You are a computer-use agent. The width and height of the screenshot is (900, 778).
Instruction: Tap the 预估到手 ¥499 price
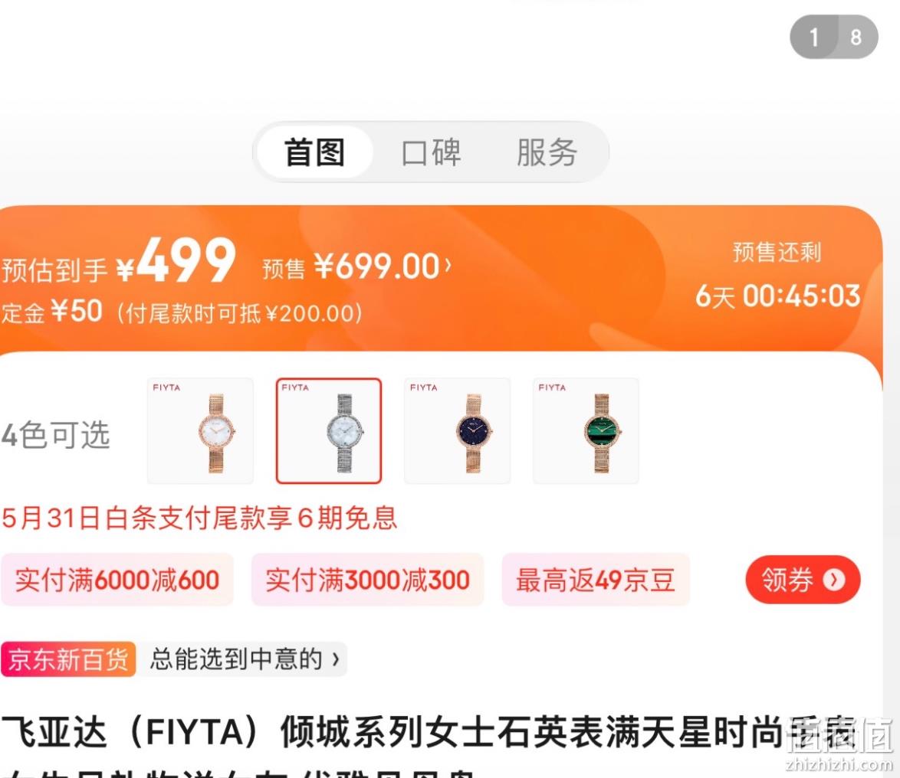(119, 262)
